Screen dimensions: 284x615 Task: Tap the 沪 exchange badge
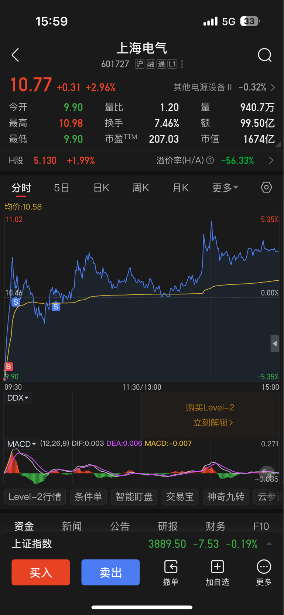tap(140, 64)
